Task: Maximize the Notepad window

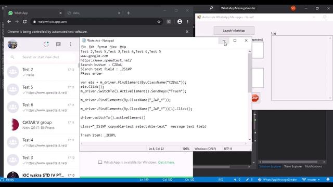Action: tap(235, 41)
